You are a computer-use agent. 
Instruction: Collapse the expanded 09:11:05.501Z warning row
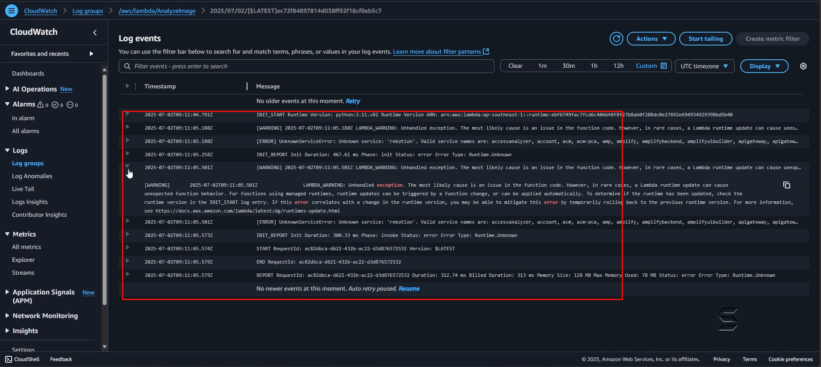(x=127, y=167)
